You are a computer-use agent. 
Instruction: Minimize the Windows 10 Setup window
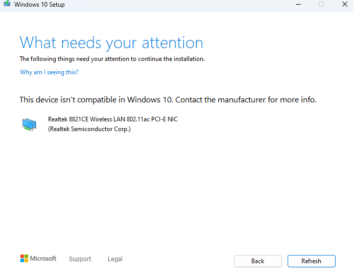[x=298, y=4]
